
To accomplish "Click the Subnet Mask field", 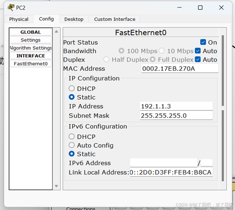I will coord(176,115).
